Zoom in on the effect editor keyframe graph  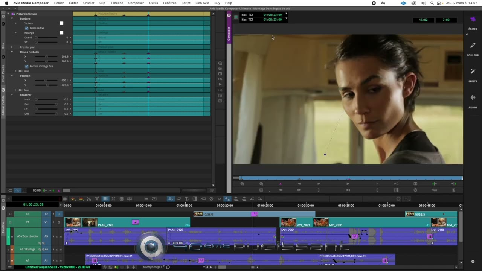[x=220, y=69]
